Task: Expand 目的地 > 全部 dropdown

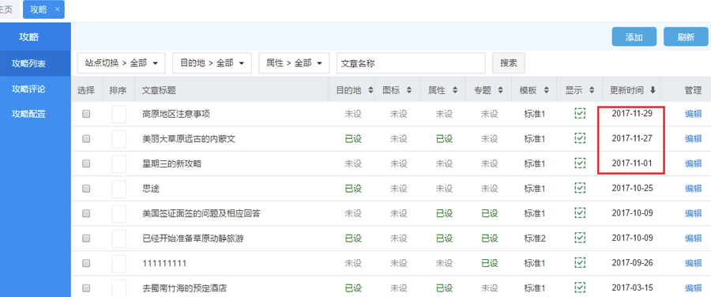Action: tap(212, 63)
